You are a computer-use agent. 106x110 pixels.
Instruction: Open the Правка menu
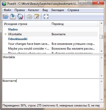point(20,10)
